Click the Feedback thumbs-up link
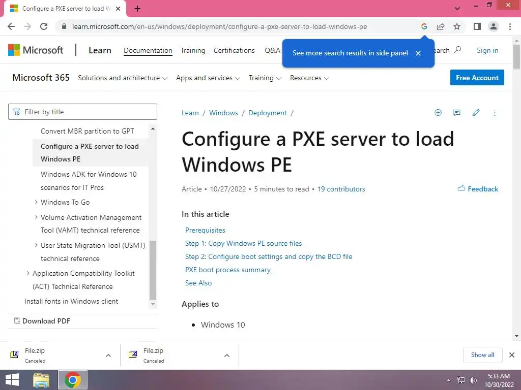521x390 pixels. (478, 189)
